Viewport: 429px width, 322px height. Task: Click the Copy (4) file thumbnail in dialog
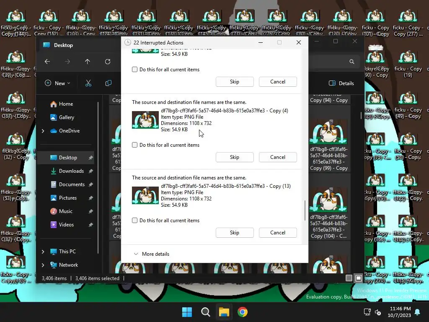145,120
